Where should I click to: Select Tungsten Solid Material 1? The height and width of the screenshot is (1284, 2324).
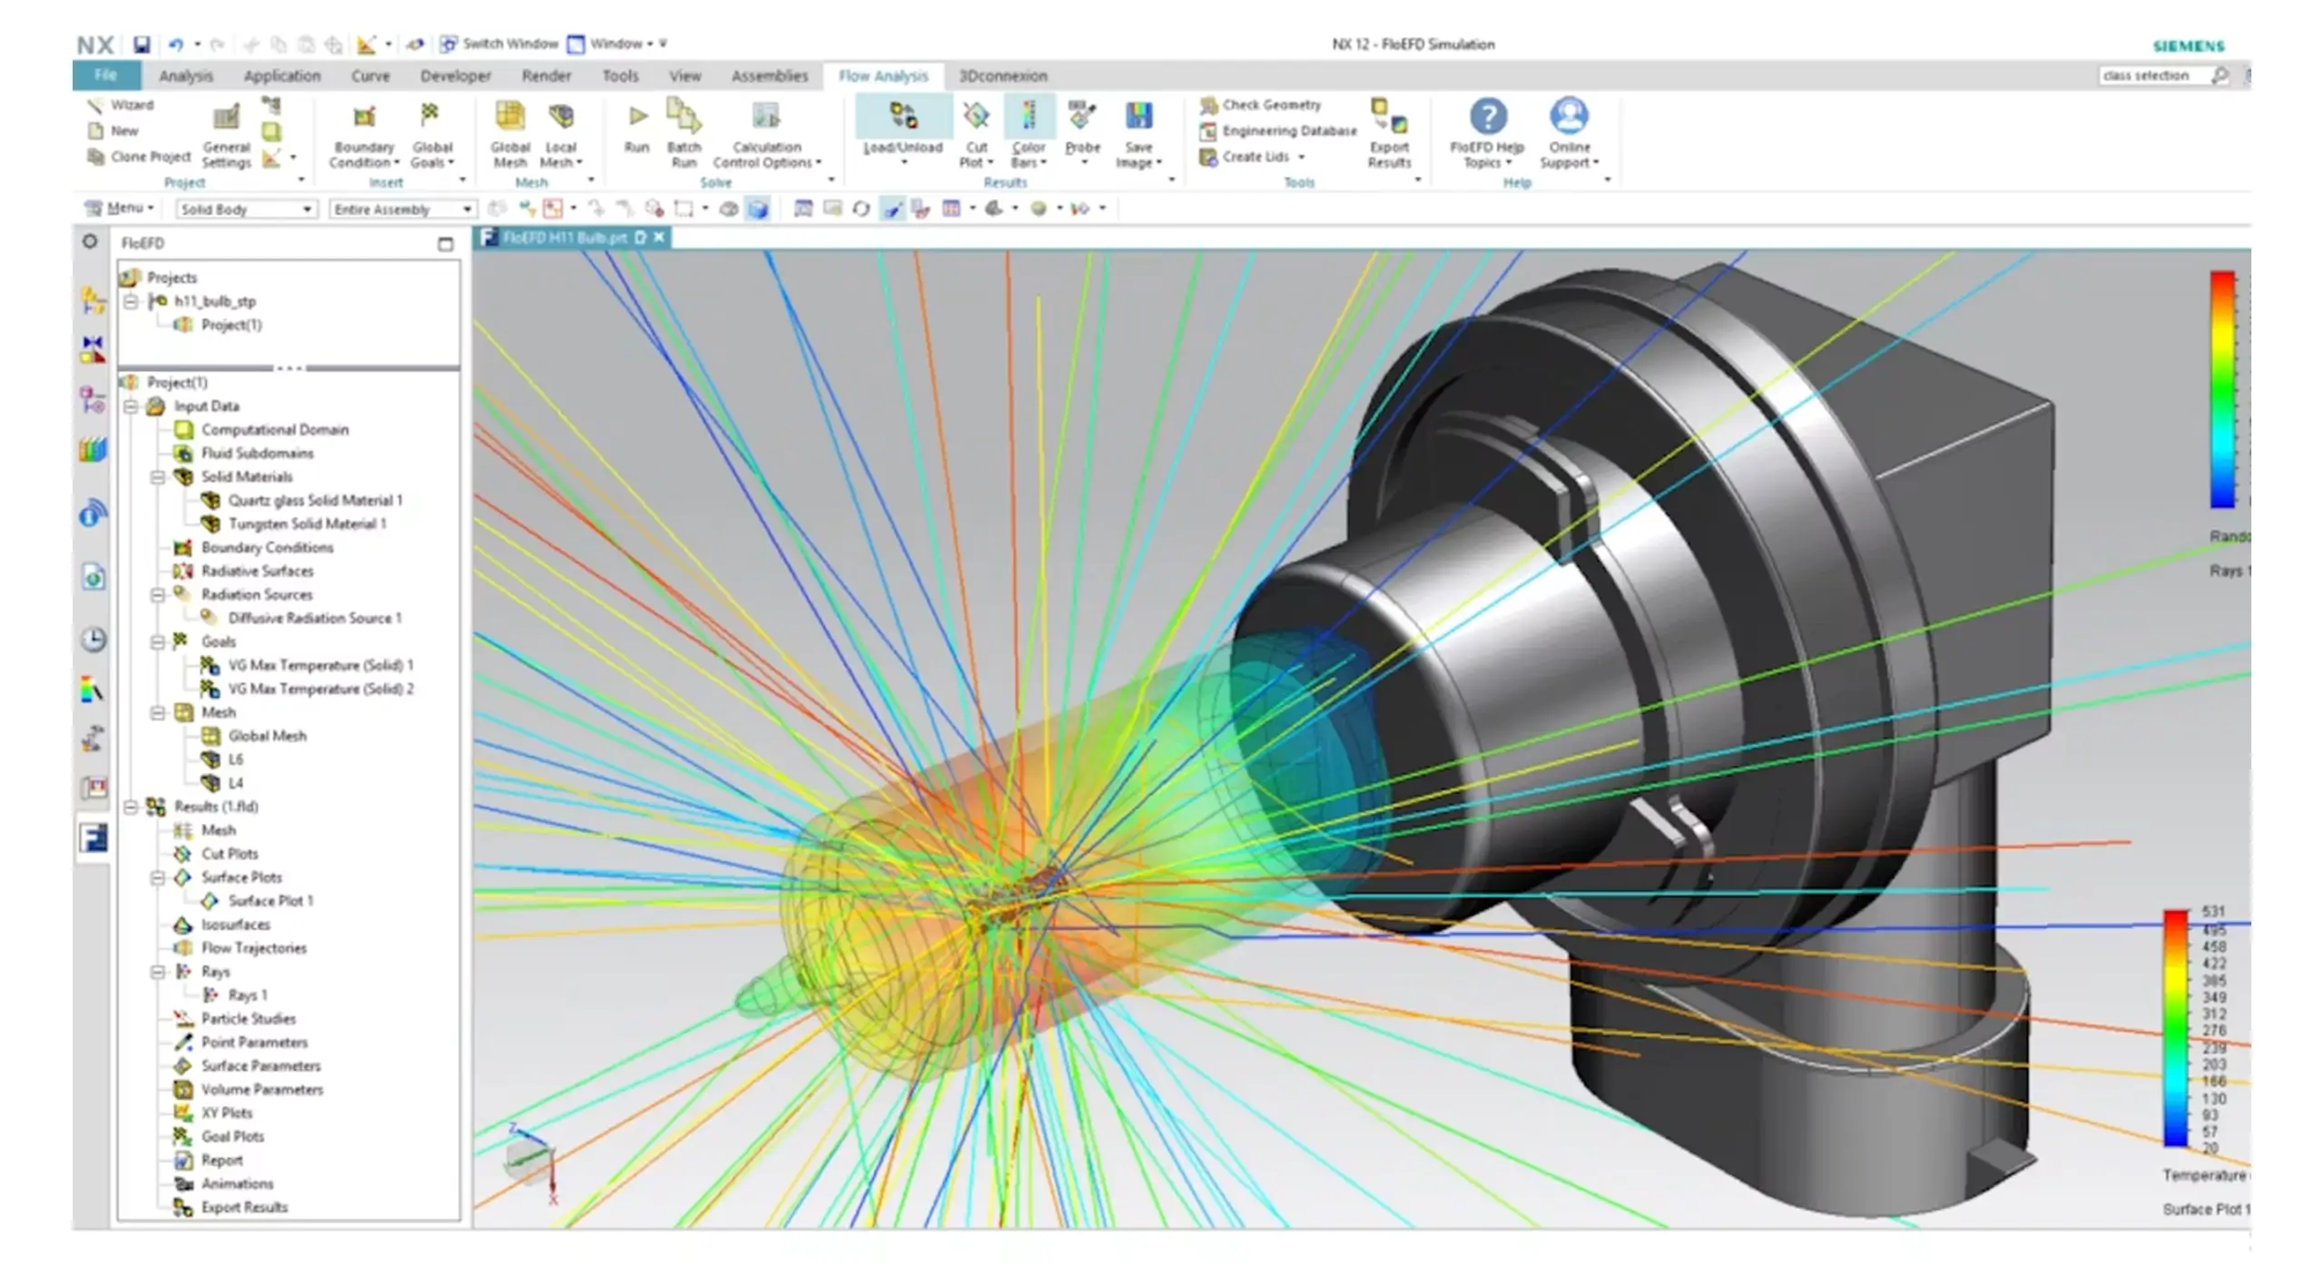tap(307, 524)
